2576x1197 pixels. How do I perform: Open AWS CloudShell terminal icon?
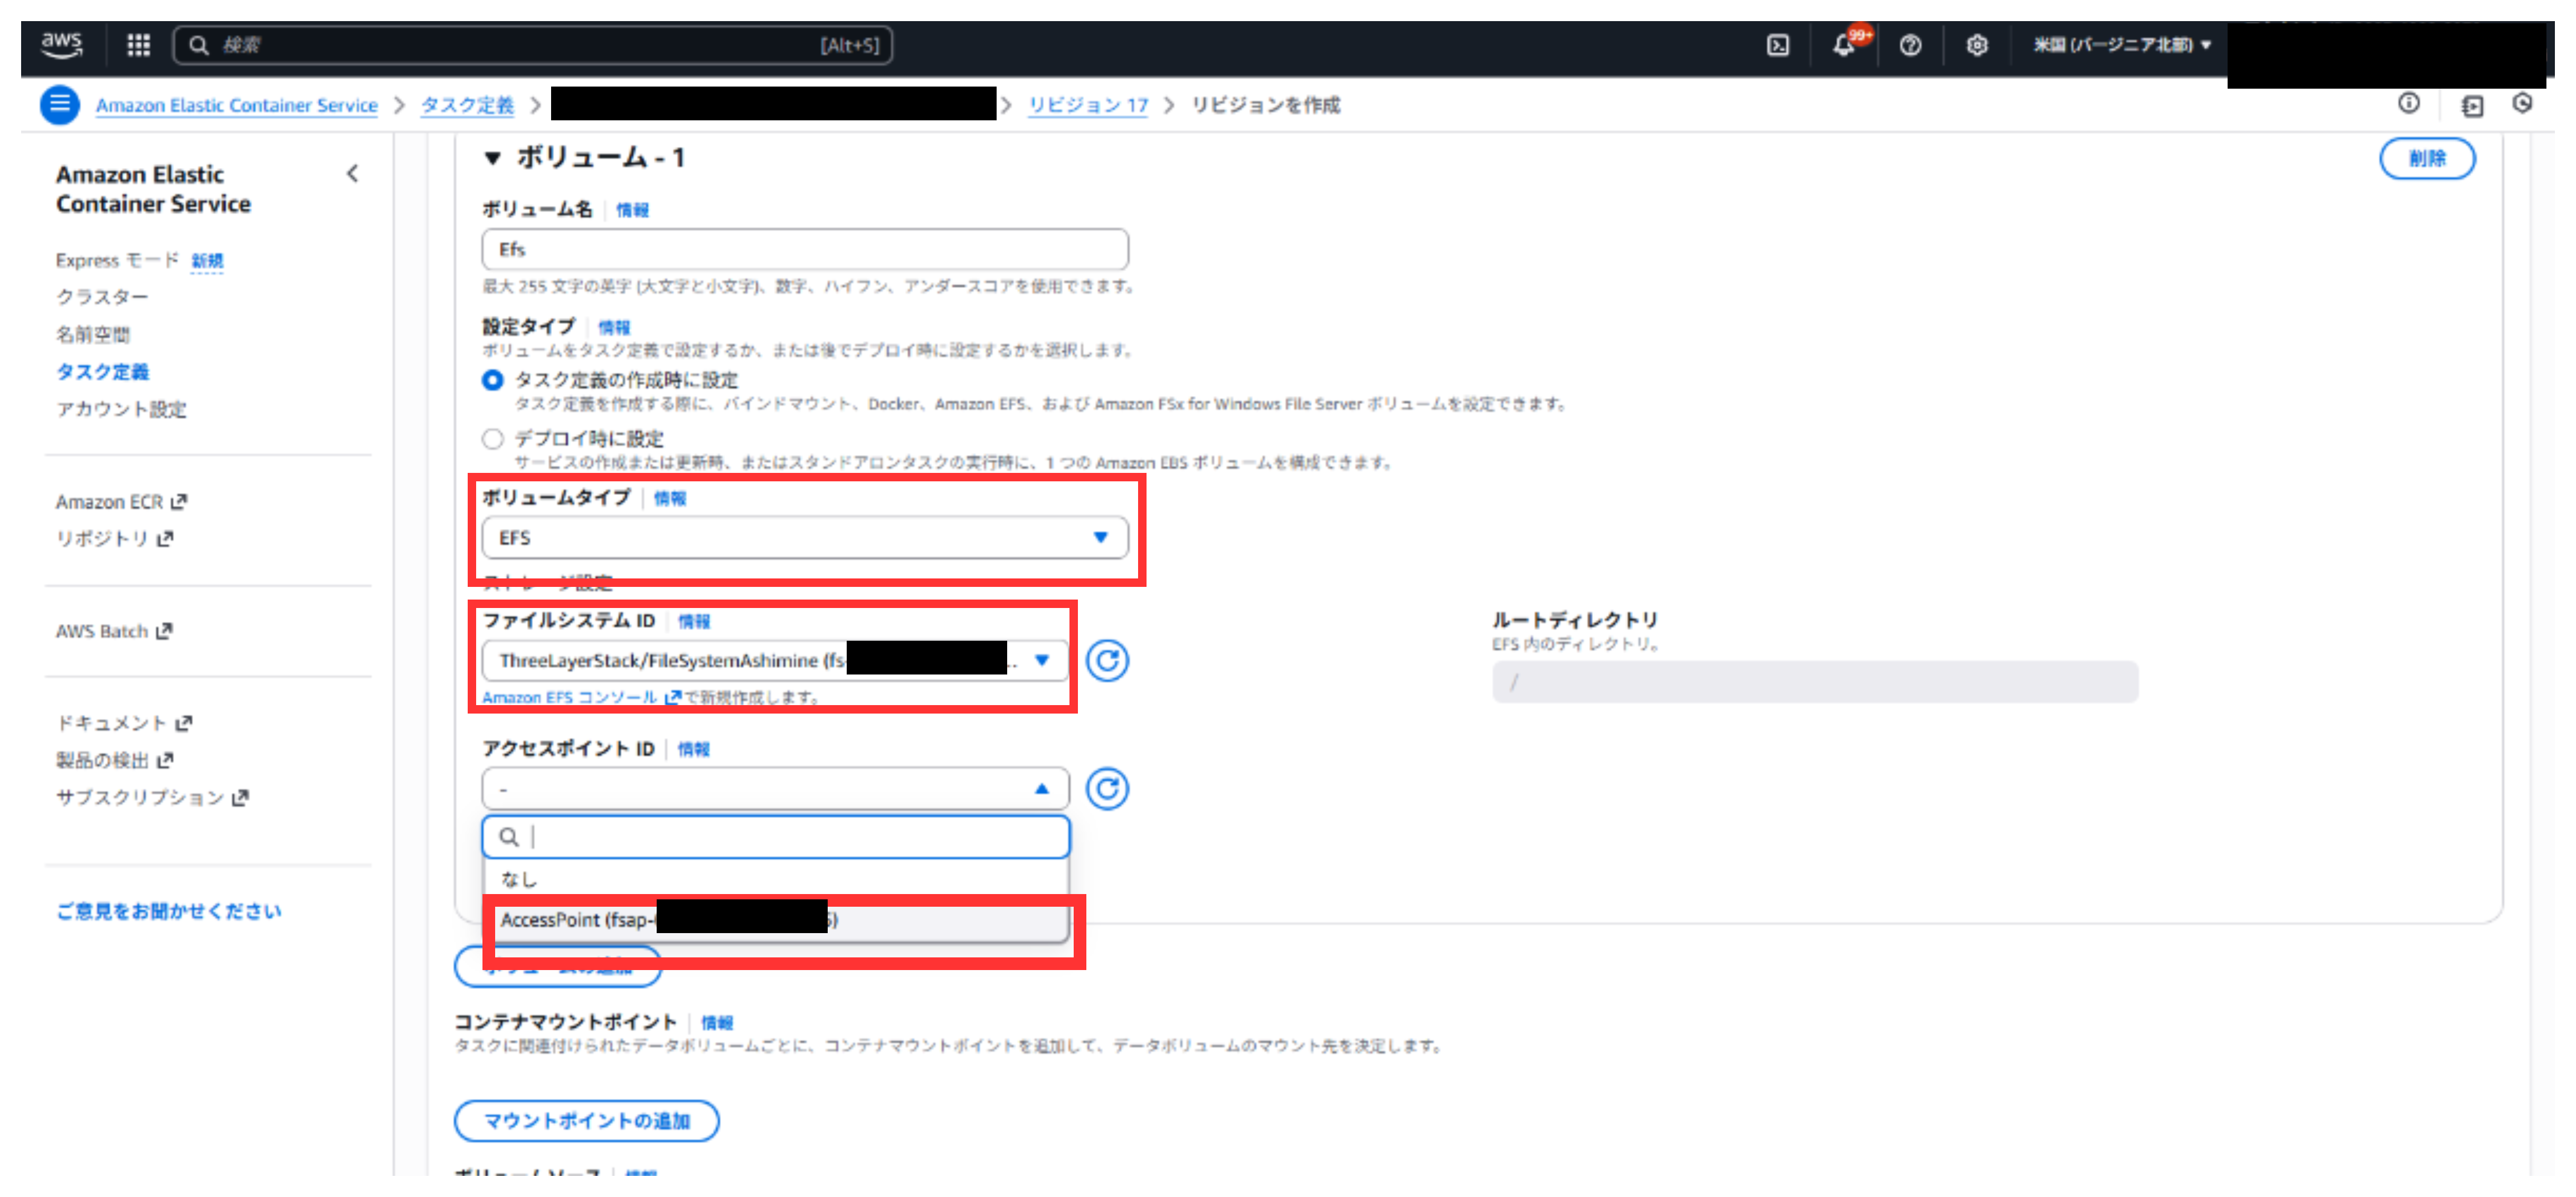point(1778,45)
